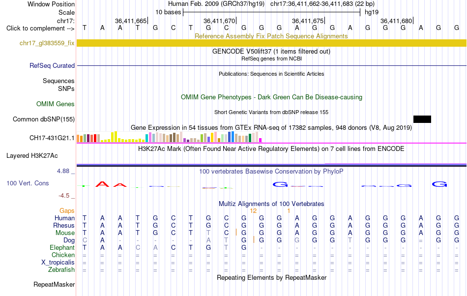This screenshot has height=296, width=467.
Task: Click the PhyloP lower scale value -4.5
Action: (64, 195)
